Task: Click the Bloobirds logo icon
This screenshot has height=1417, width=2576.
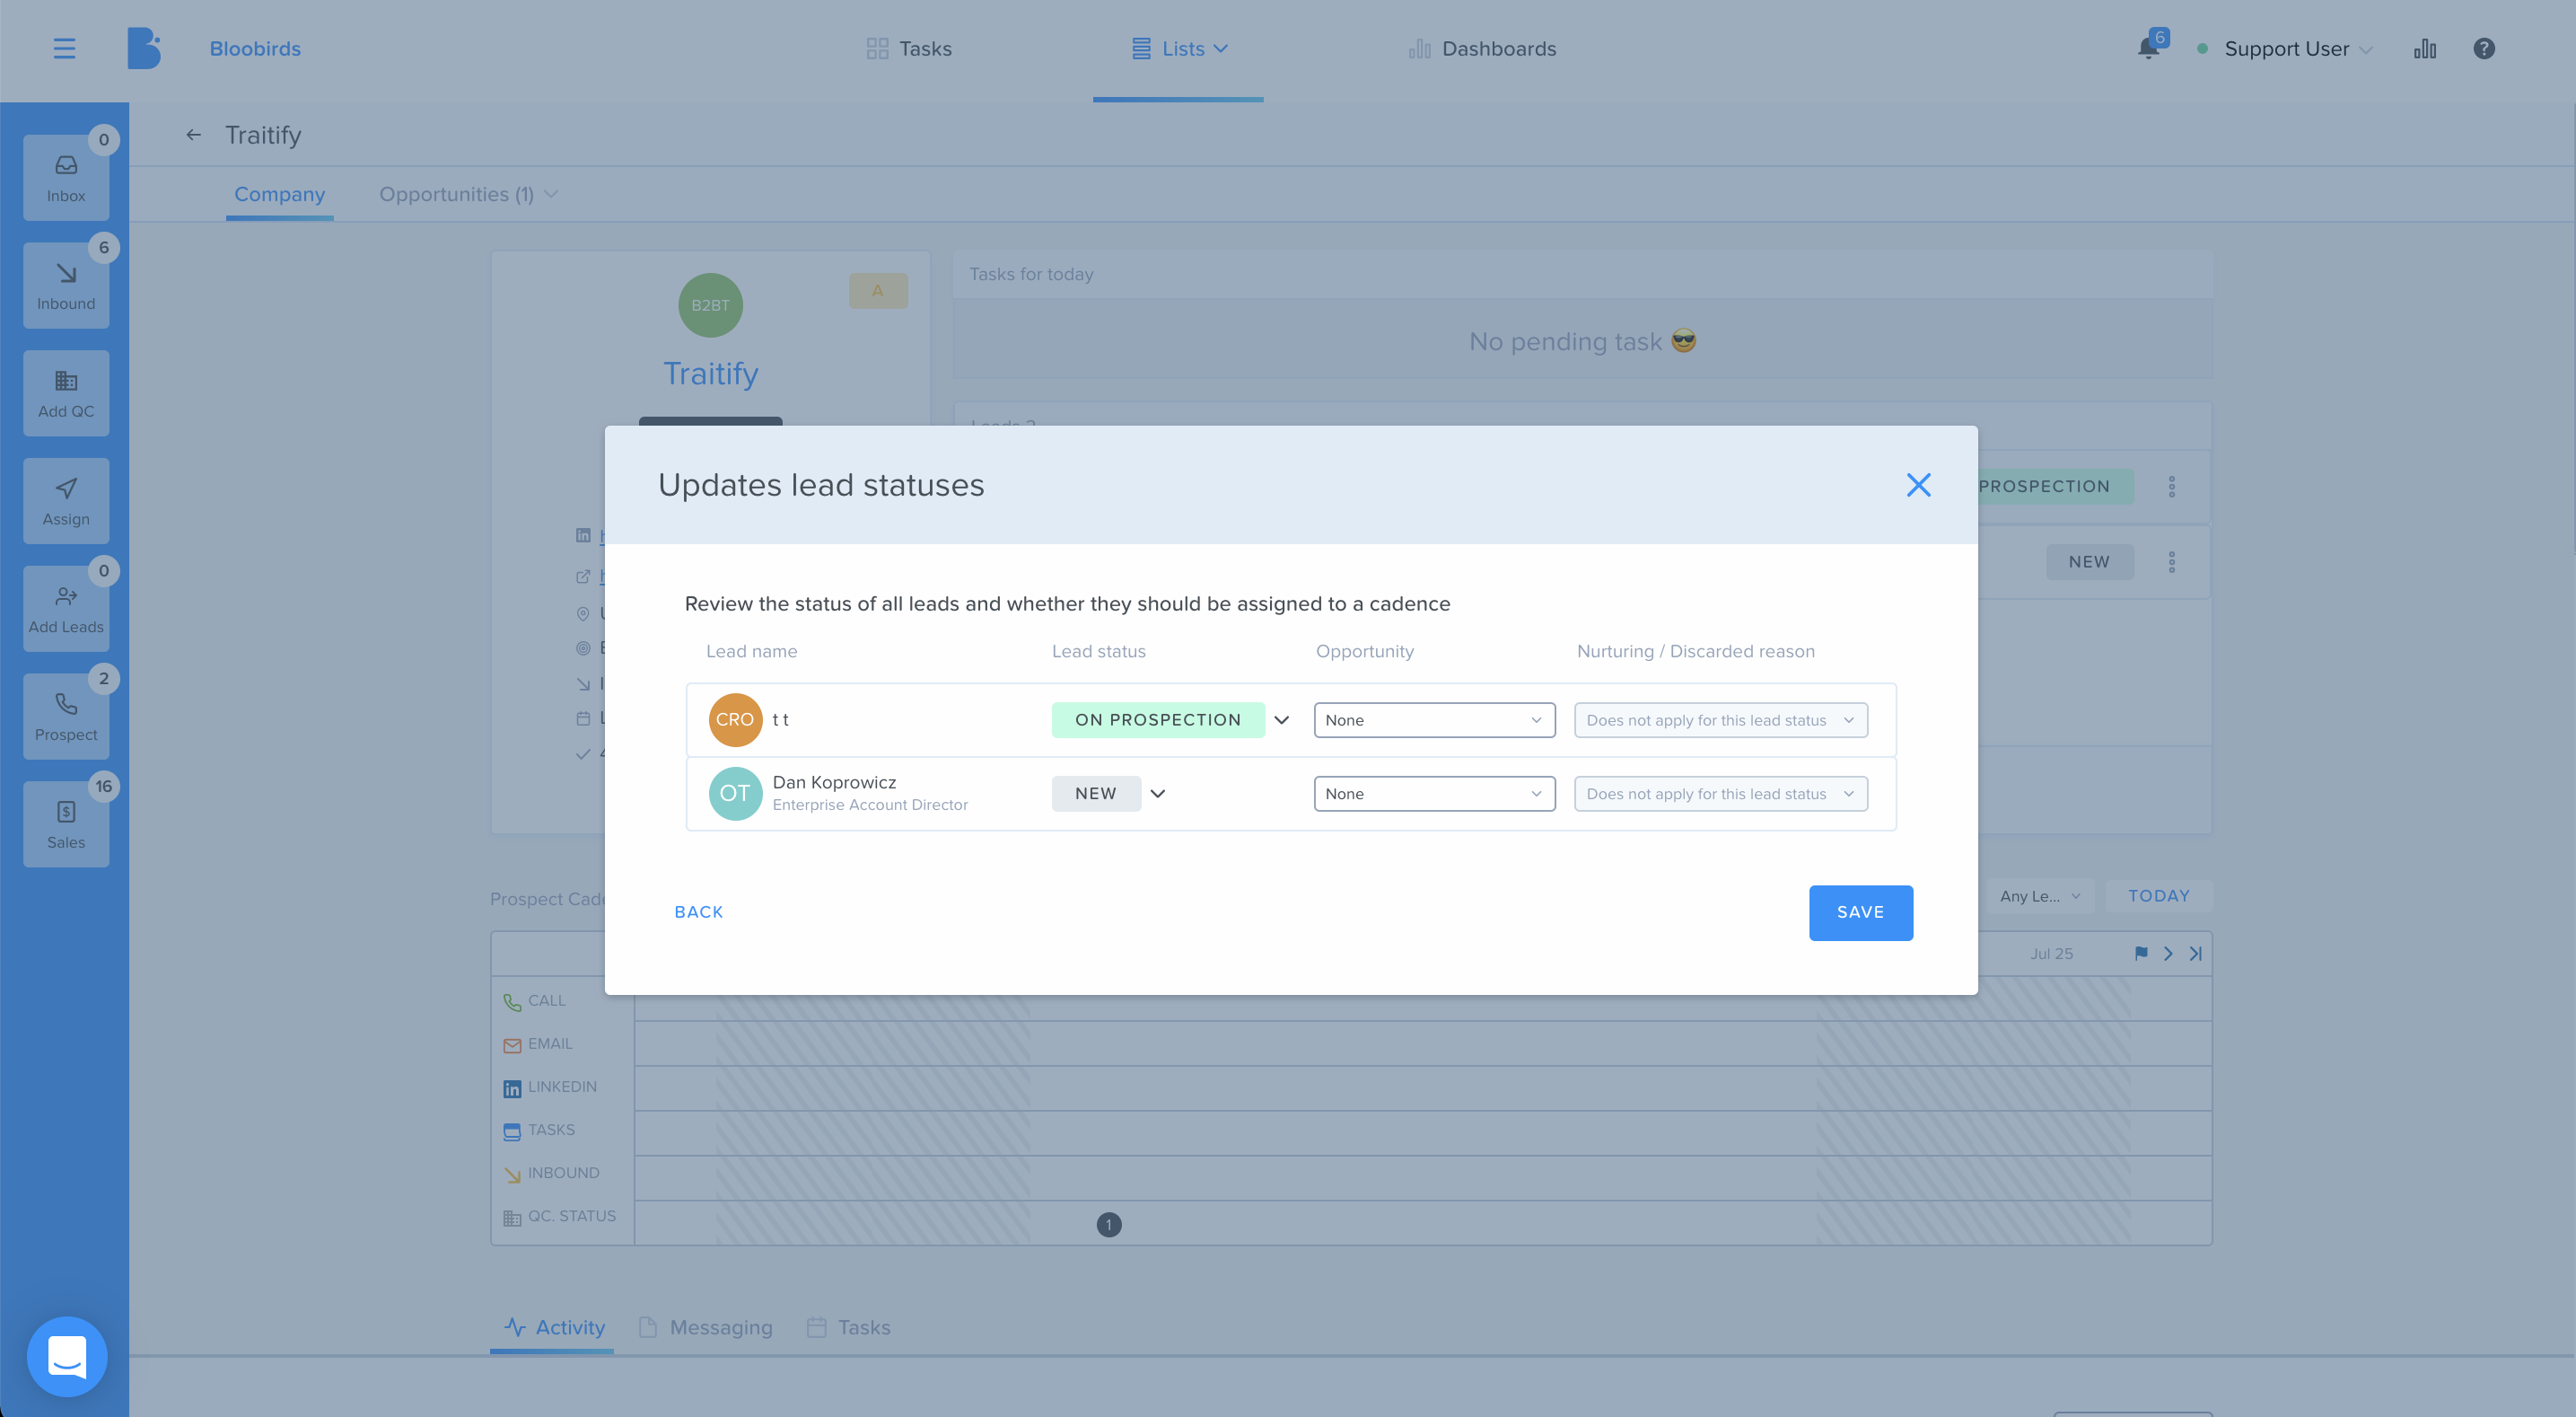Action: click(143, 48)
